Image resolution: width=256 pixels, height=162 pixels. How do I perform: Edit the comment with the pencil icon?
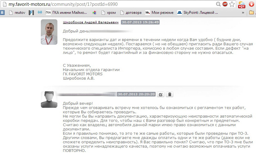[x=161, y=94]
